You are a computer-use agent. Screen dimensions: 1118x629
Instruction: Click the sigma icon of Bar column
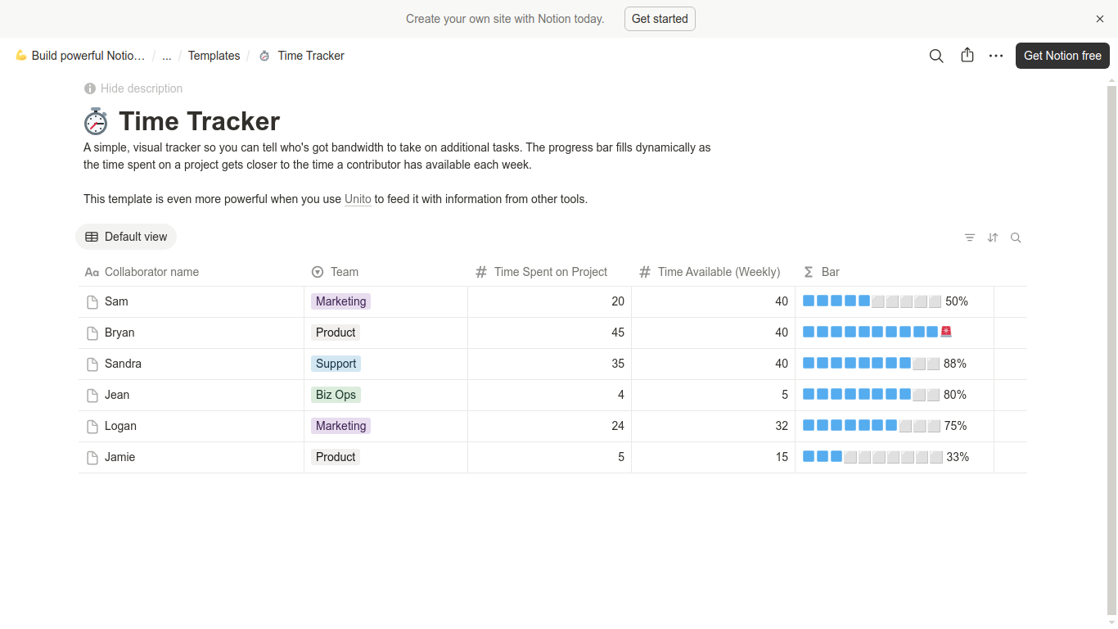809,272
